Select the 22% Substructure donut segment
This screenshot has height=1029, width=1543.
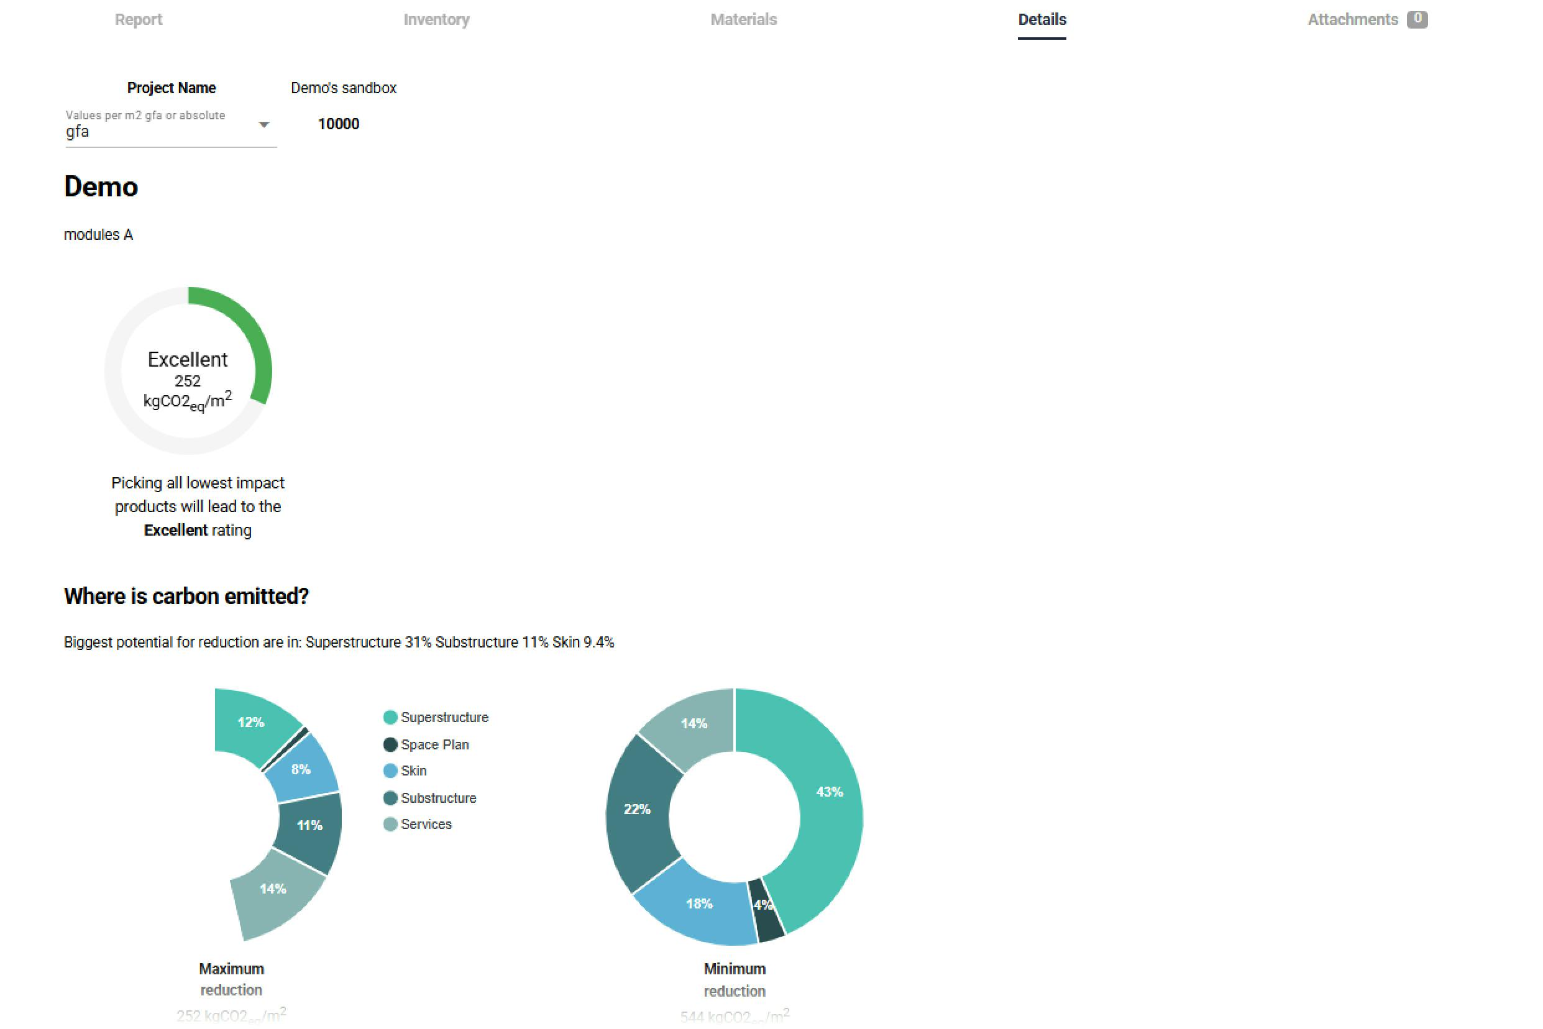pos(636,809)
